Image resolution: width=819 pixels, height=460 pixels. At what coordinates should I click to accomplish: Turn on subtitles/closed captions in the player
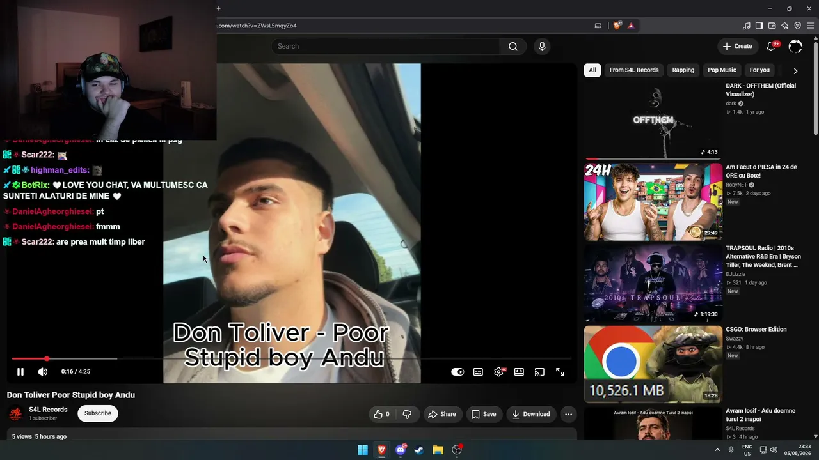click(478, 372)
